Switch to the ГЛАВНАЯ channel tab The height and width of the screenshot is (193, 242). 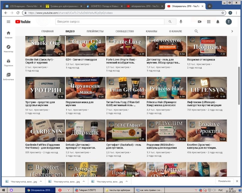point(48,31)
